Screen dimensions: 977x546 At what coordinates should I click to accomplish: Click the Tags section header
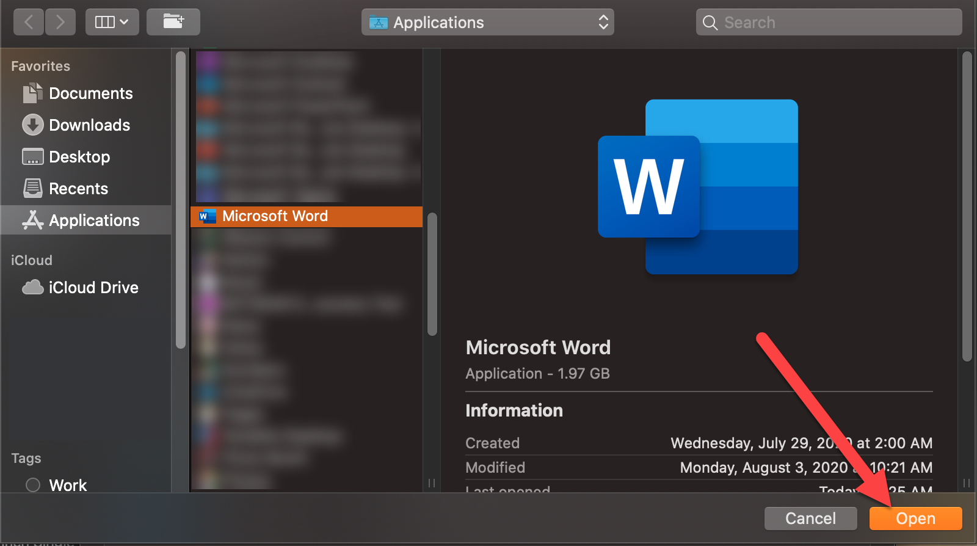(26, 458)
